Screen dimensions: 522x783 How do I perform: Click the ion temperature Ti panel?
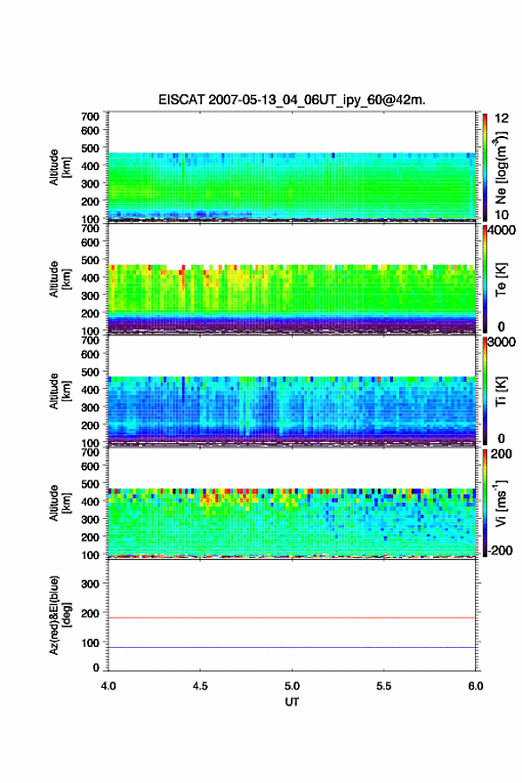[292, 391]
